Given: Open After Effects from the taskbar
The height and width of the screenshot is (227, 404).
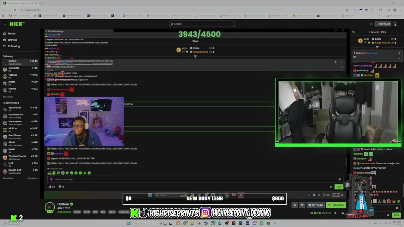Looking at the screenshot, I should point(247,223).
